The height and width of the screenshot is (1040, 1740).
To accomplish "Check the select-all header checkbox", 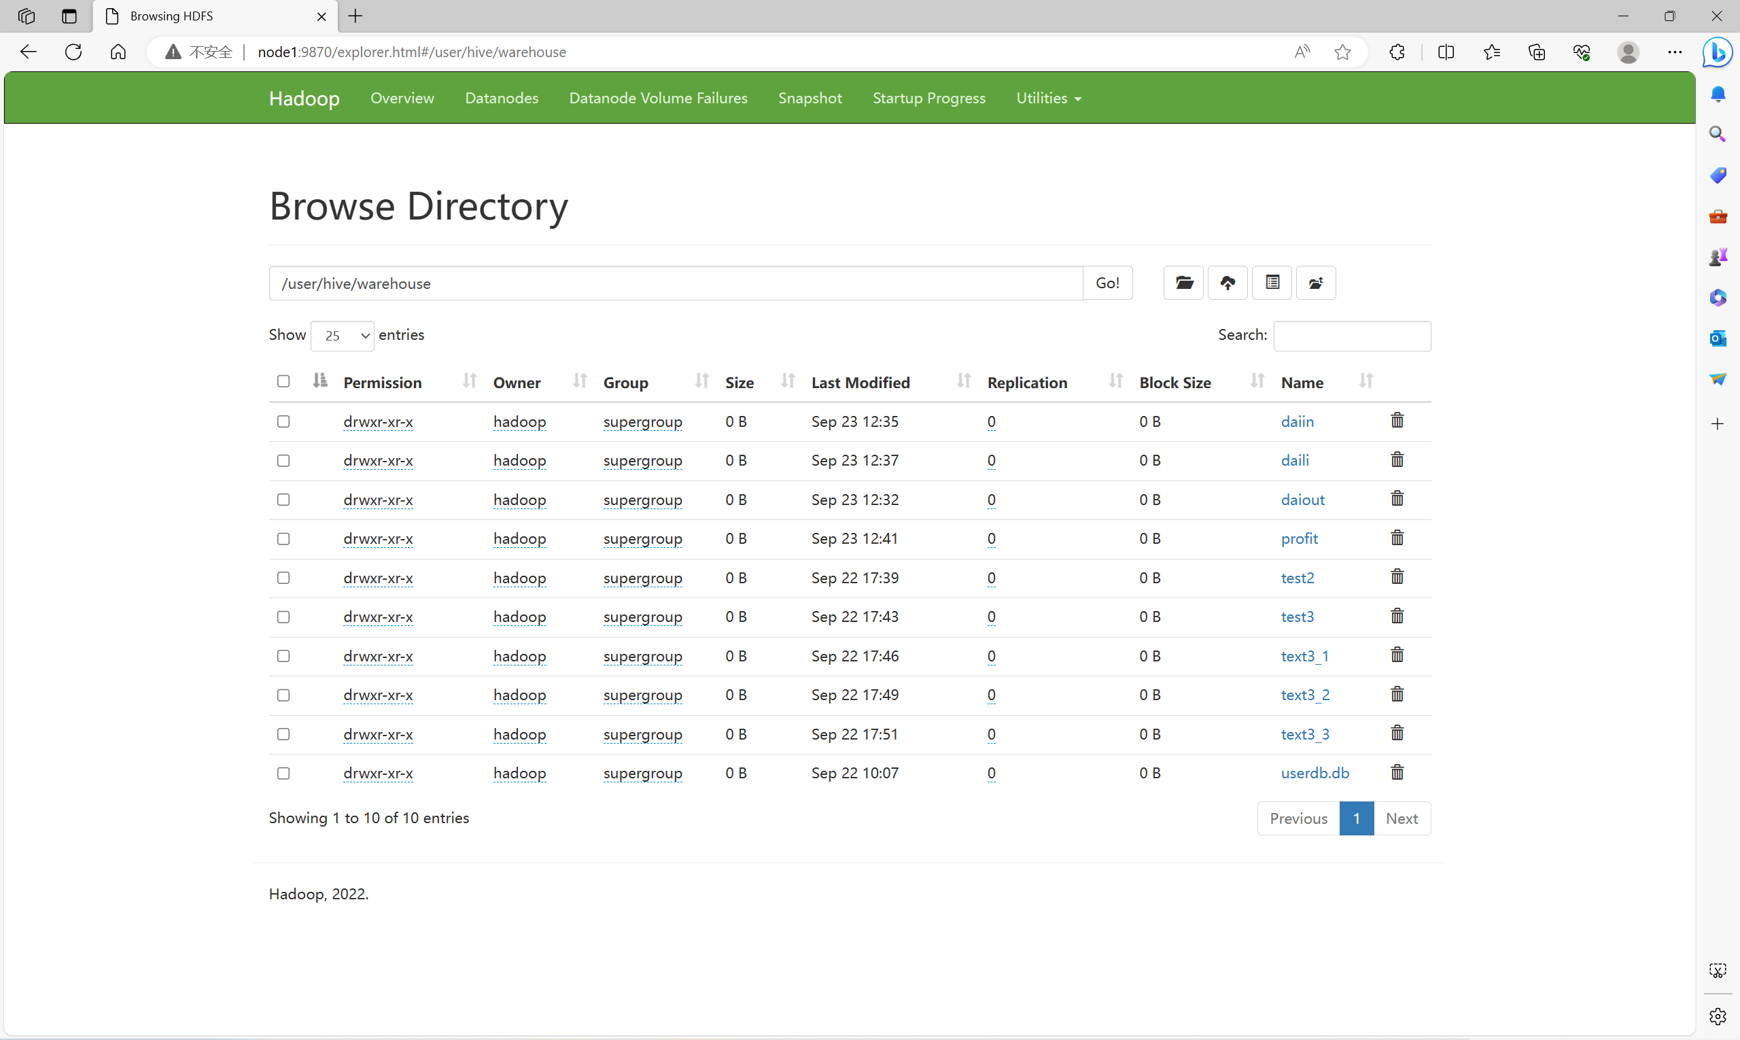I will [x=283, y=381].
